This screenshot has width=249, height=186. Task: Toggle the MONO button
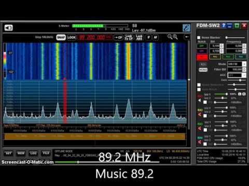point(203,70)
